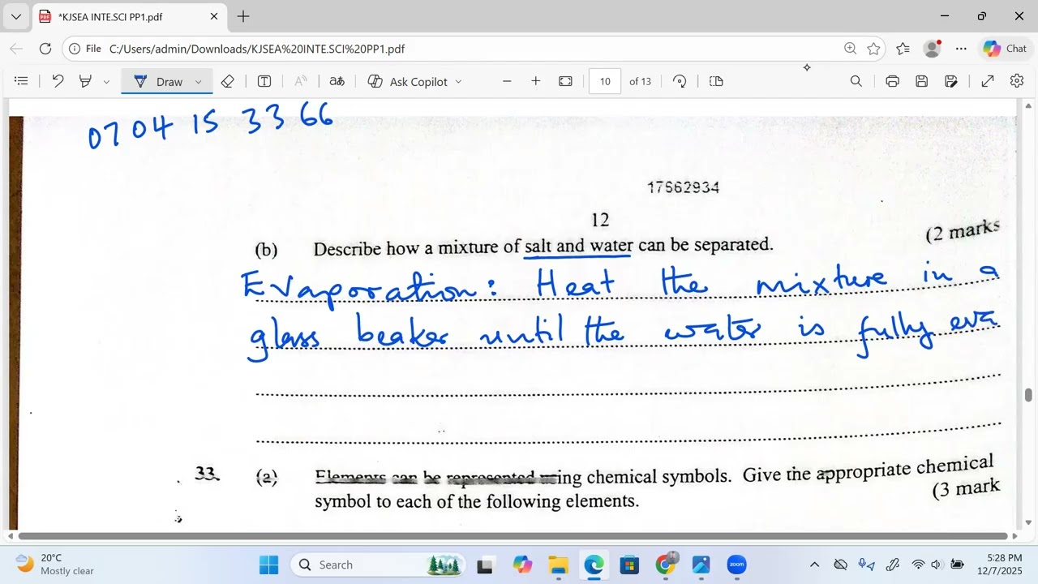Image resolution: width=1038 pixels, height=584 pixels.
Task: Expand the Ask Copilot dropdown arrow
Action: pos(458,82)
